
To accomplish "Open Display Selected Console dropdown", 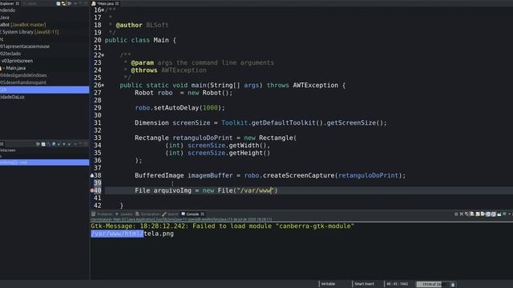I will (x=510, y=214).
